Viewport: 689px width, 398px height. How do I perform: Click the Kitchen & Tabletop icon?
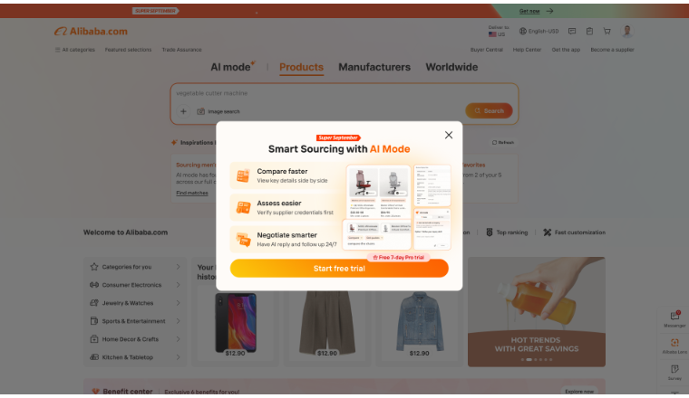coord(94,357)
